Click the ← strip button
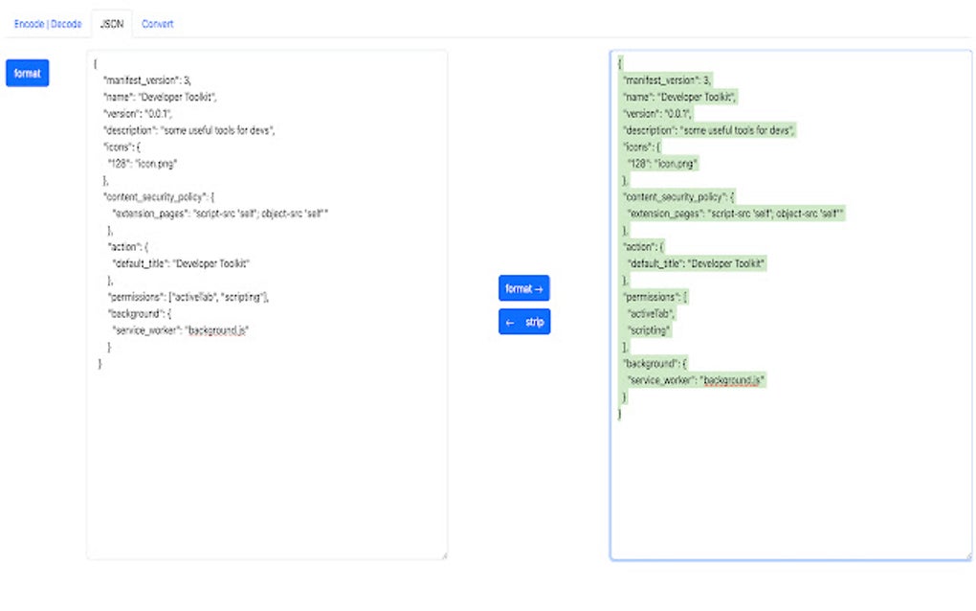976x611 pixels. coord(524,322)
